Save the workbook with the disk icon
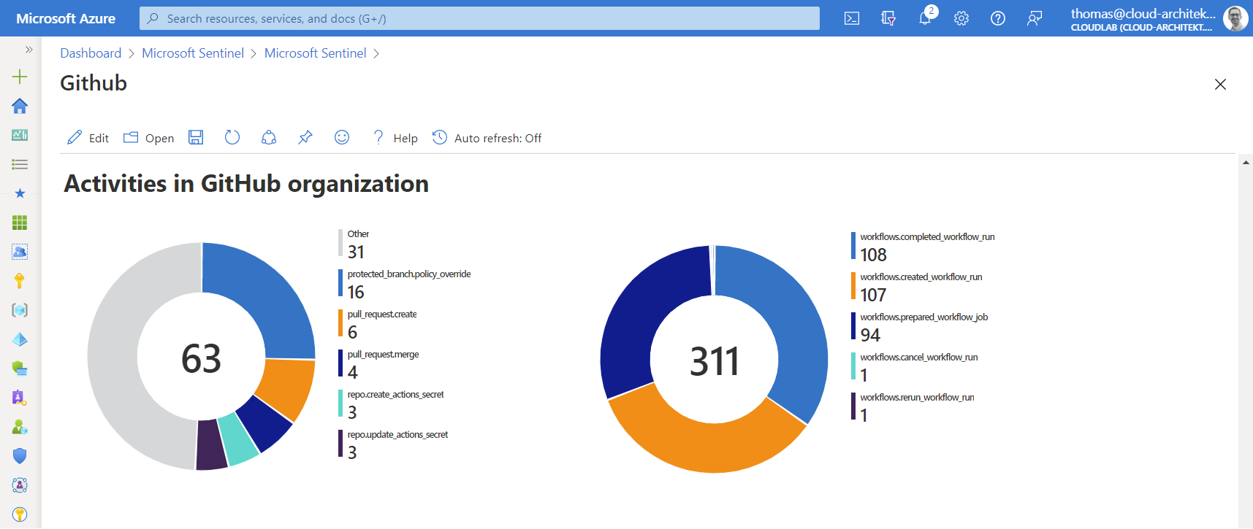 pos(196,137)
